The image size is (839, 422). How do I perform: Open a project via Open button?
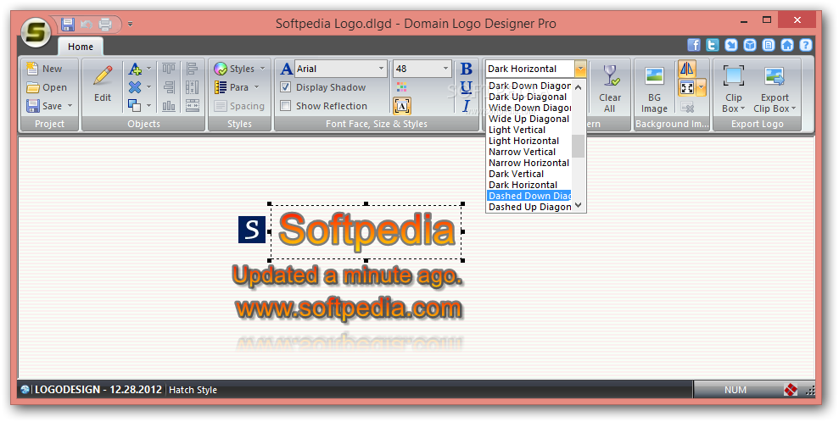pyautogui.click(x=48, y=87)
